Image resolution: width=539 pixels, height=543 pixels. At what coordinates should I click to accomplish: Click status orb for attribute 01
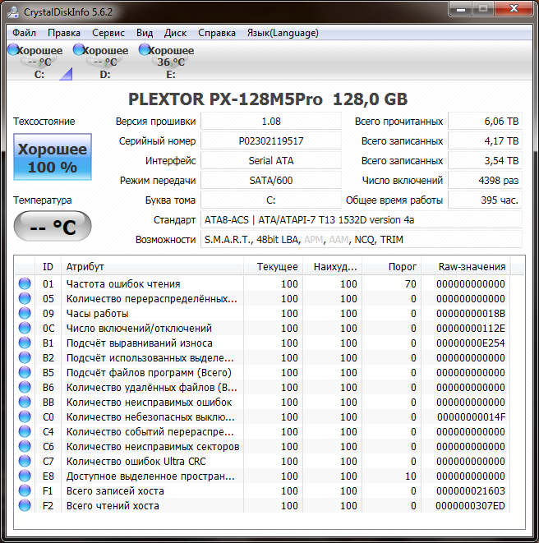(x=25, y=283)
